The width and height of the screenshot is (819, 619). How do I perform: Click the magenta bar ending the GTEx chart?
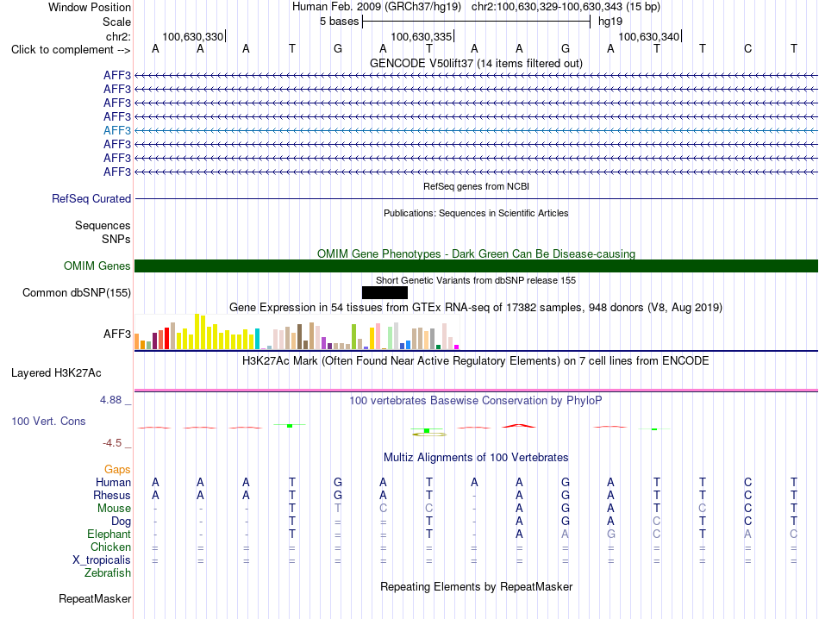pos(457,347)
